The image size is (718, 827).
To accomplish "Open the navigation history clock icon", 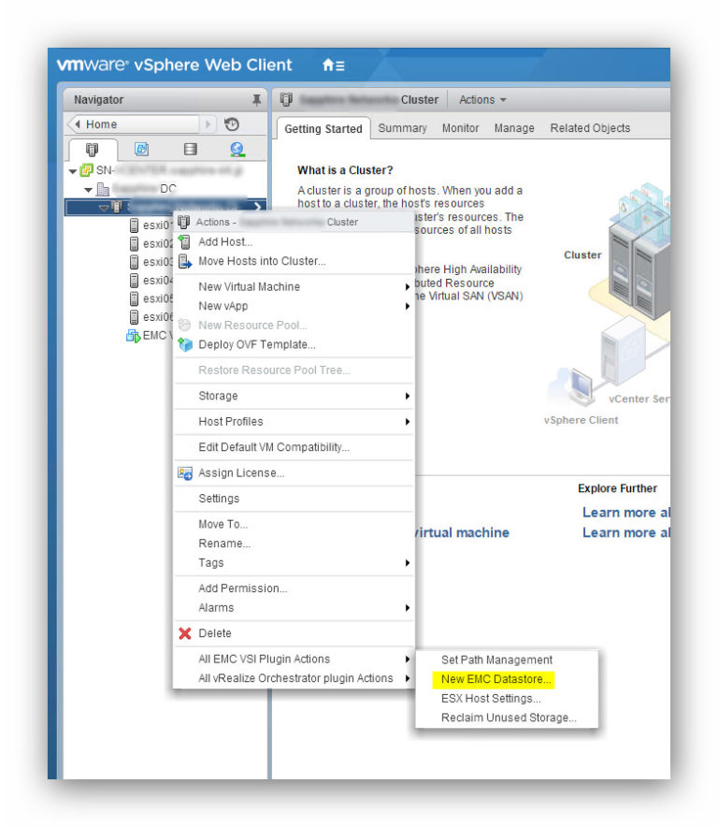I will [232, 124].
